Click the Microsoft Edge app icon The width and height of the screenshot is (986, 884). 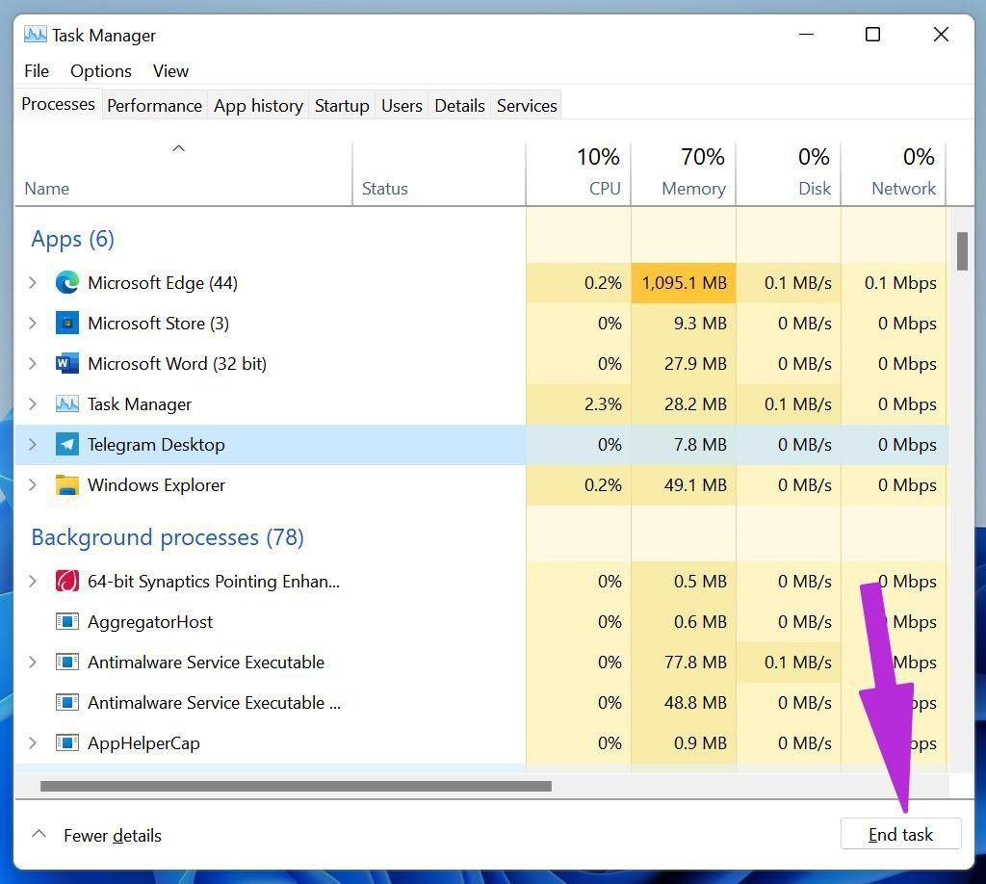(x=66, y=283)
